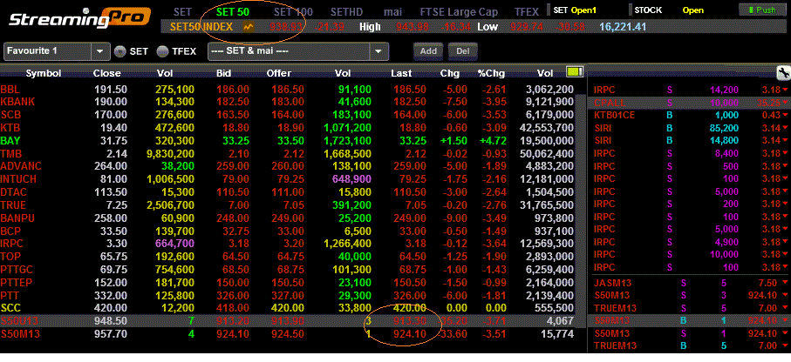
Task: Switch to the SET index tab
Action: 182,11
